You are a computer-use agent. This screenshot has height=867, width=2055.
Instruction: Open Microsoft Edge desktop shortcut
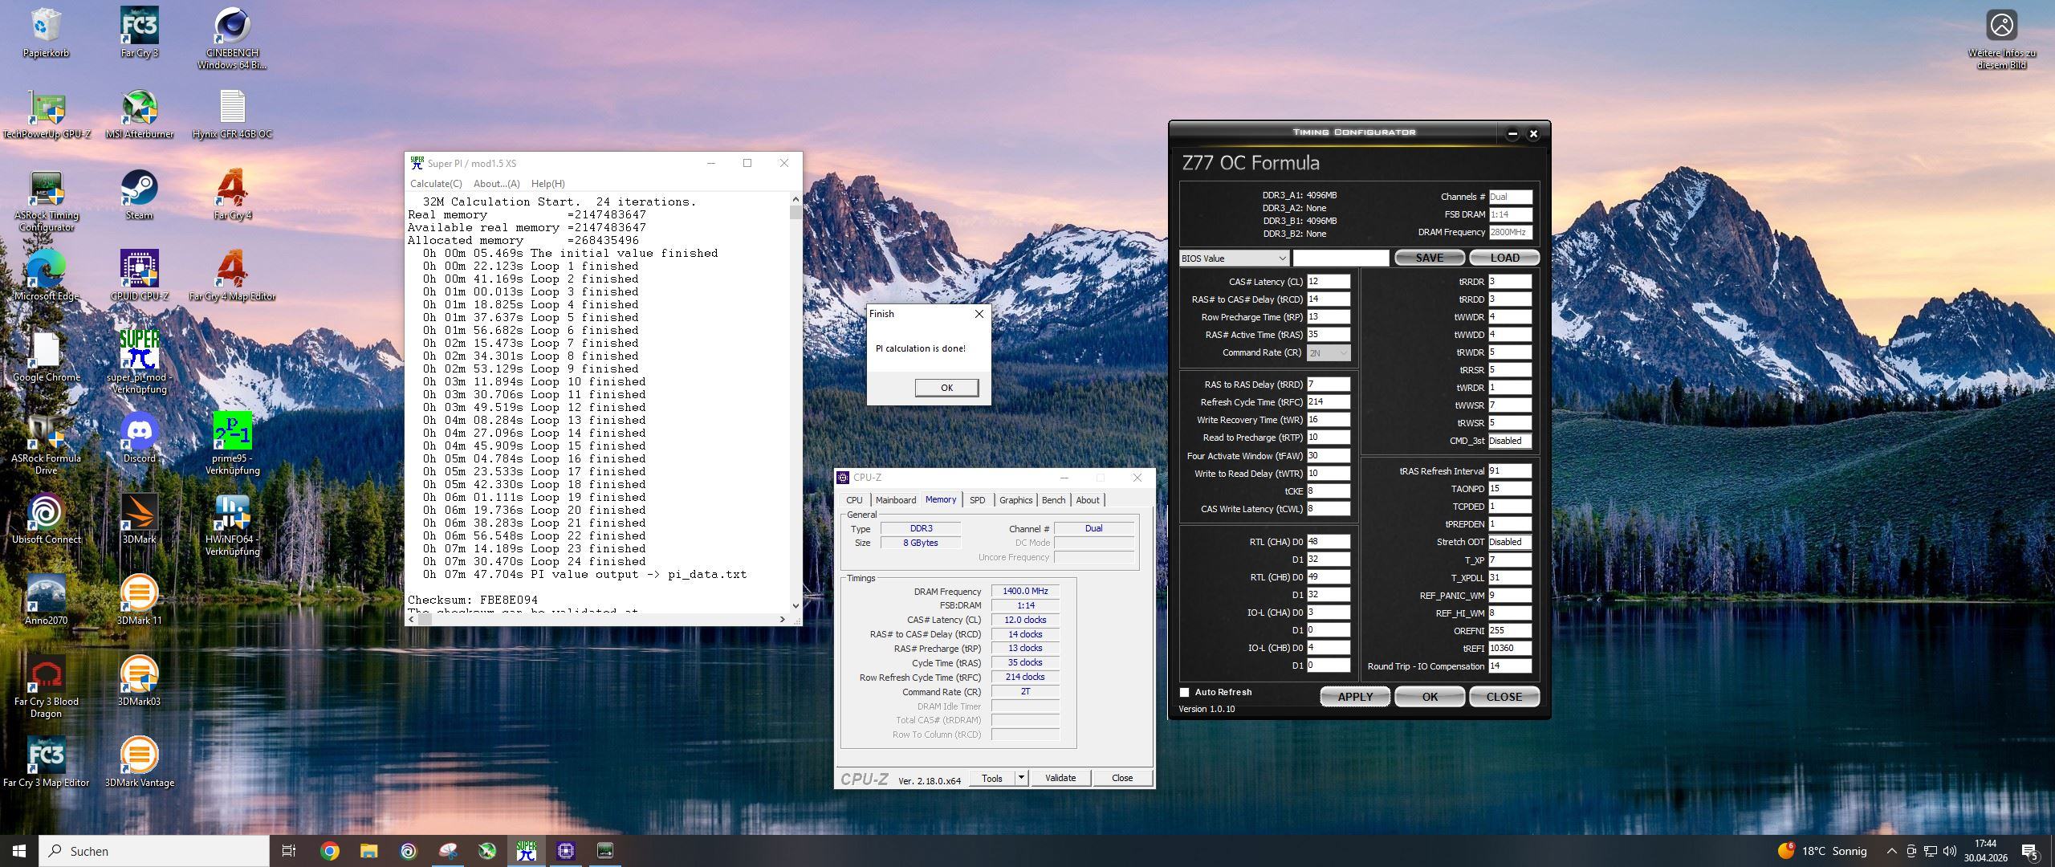46,275
